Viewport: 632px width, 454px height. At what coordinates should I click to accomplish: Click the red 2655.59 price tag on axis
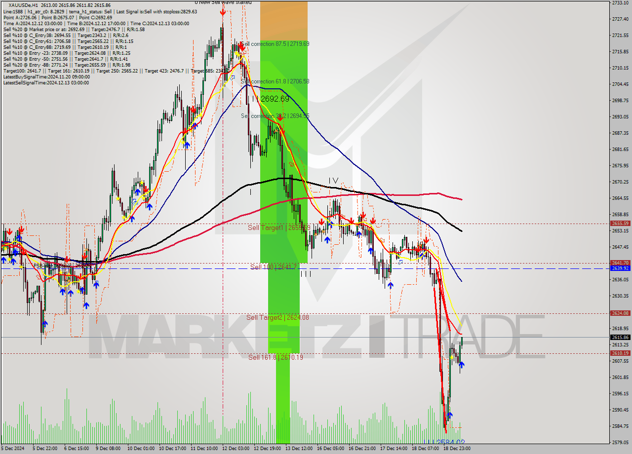(620, 224)
